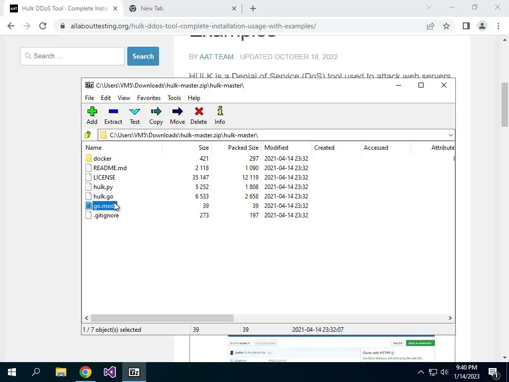Screen dimensions: 509x382
Task: Click the blue Search button
Action: click(143, 56)
